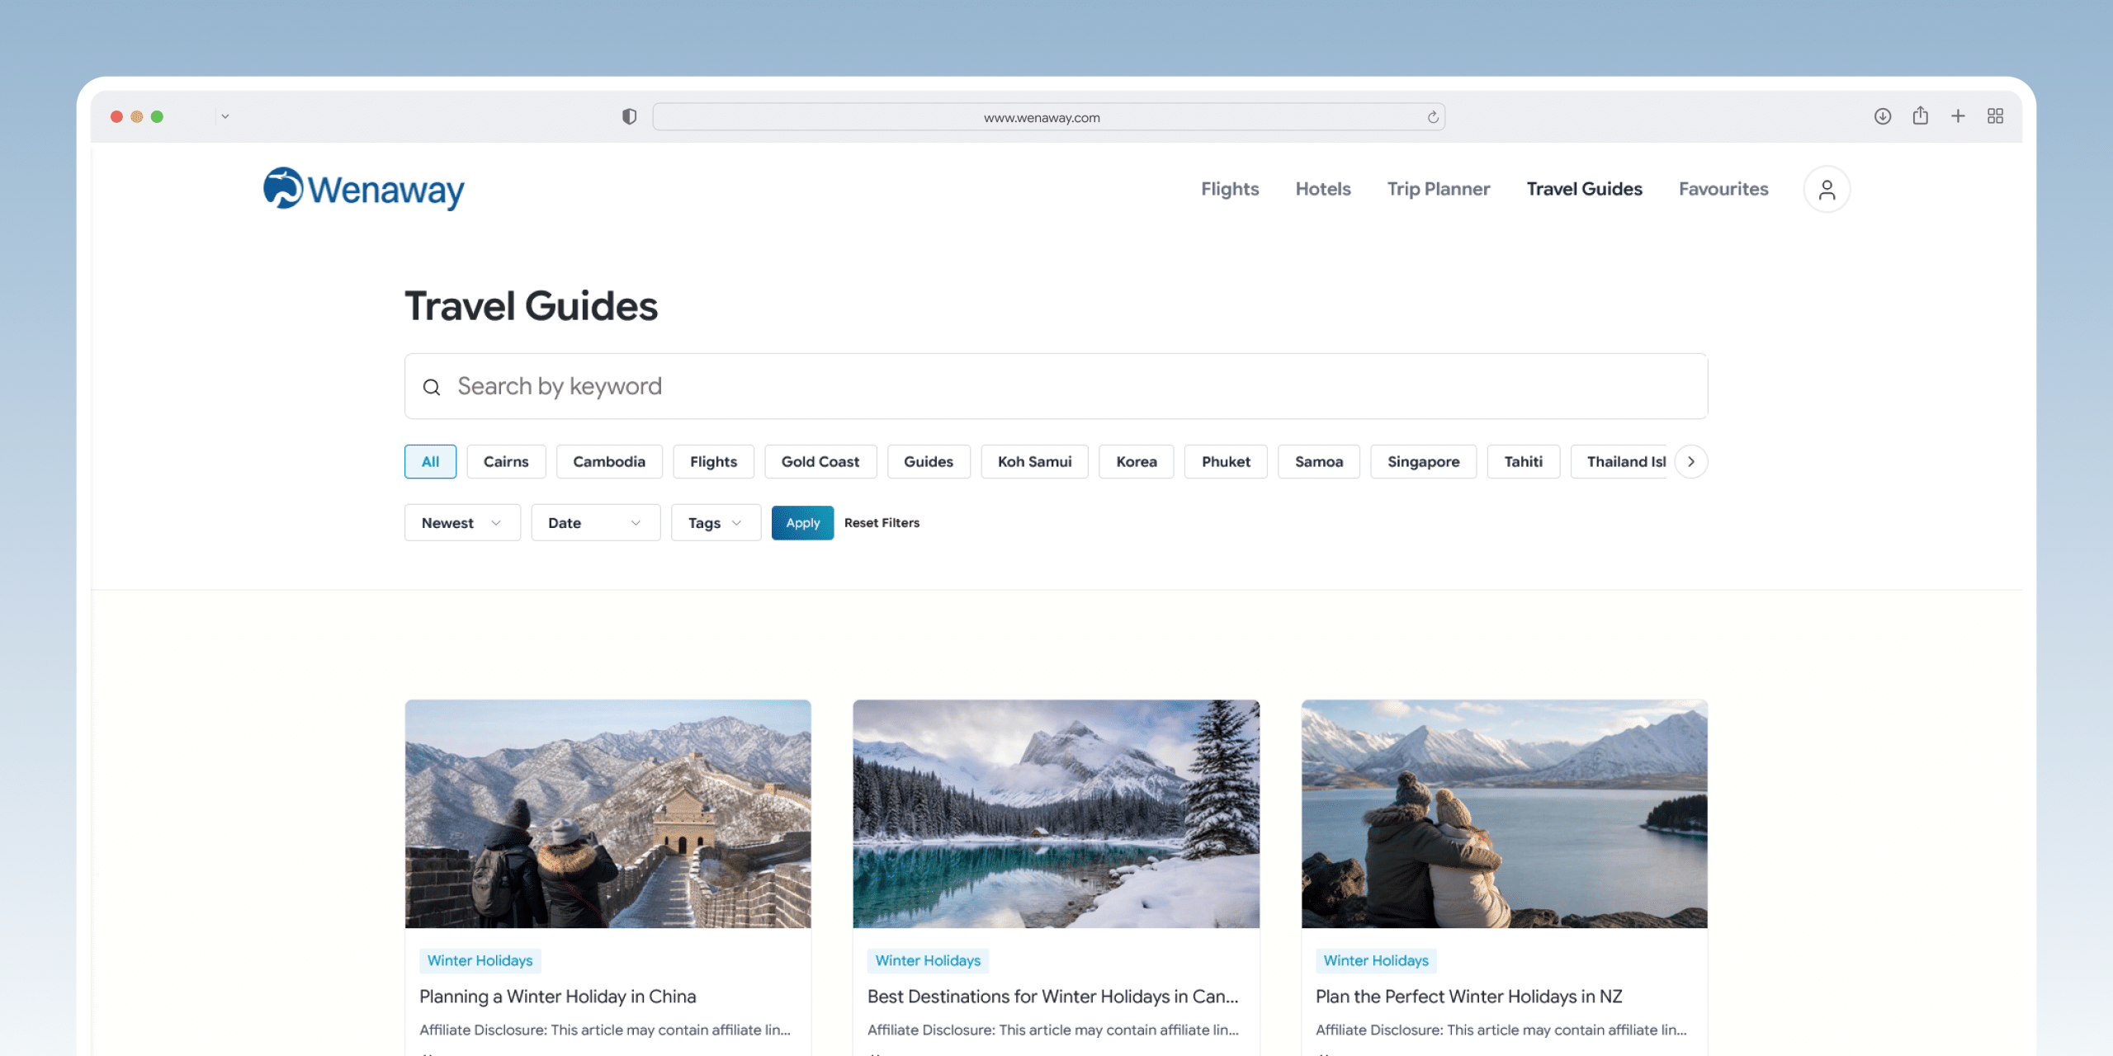Click the page reload icon
The width and height of the screenshot is (2113, 1056).
pos(1433,117)
